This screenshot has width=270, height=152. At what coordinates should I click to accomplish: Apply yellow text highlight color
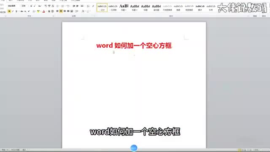pyautogui.click(x=38, y=11)
